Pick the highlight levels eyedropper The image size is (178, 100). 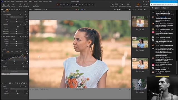[23, 63]
